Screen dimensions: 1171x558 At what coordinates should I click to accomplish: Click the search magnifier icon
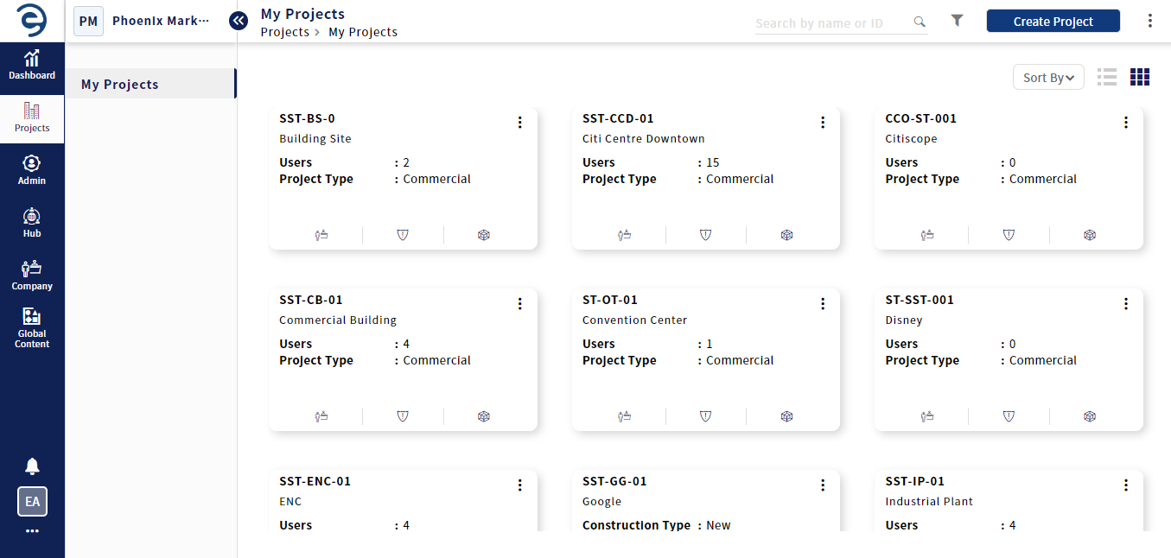(x=920, y=22)
